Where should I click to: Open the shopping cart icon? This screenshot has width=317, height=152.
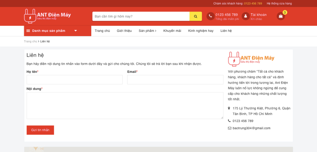click(x=281, y=16)
